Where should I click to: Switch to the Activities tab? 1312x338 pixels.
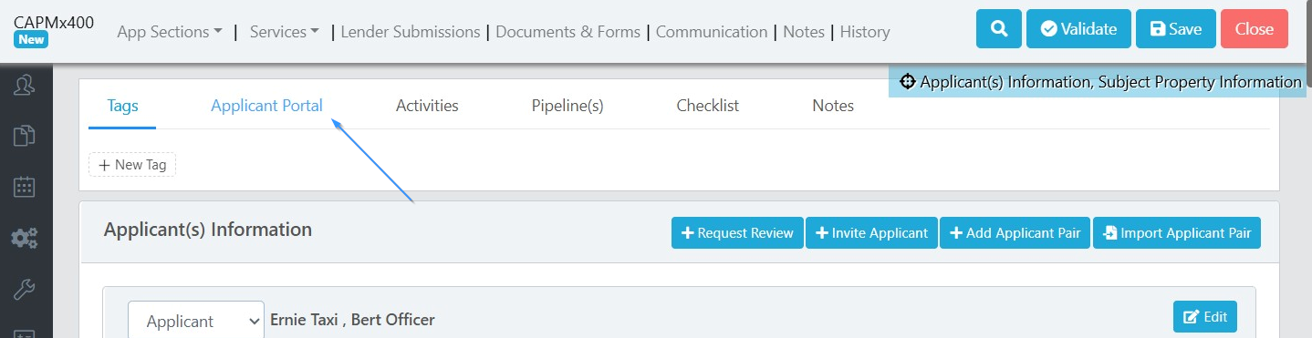pos(427,106)
